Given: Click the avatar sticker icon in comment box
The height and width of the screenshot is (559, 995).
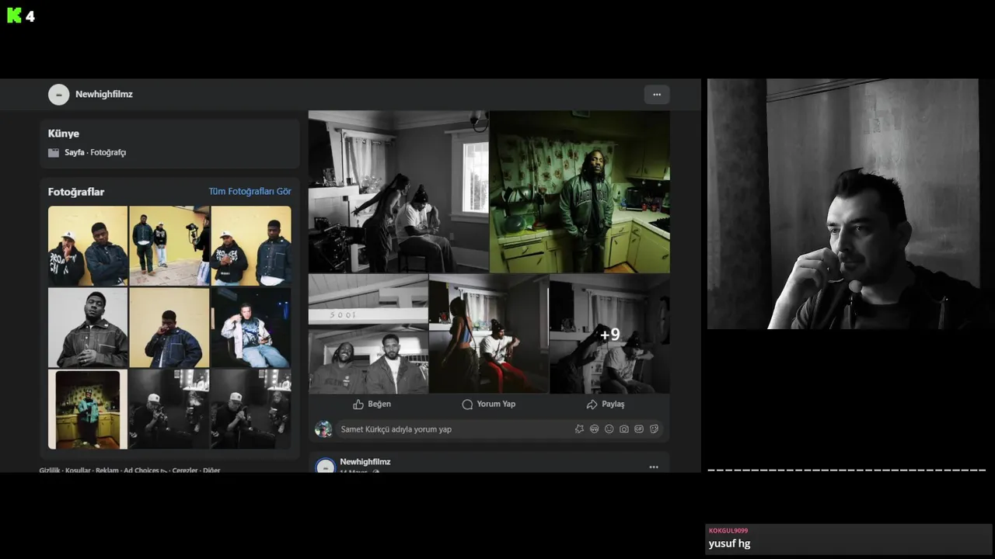Looking at the screenshot, I should tap(579, 429).
